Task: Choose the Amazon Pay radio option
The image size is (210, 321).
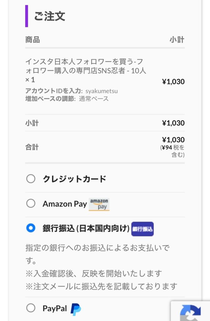Action: [x=31, y=204]
